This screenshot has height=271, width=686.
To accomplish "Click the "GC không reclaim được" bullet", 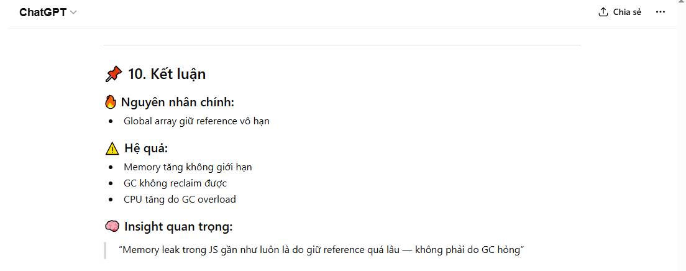I will [x=175, y=183].
